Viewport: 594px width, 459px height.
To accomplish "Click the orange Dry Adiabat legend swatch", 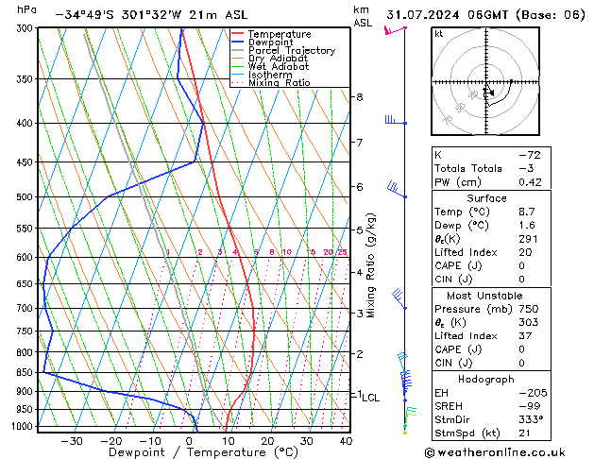I will [x=238, y=59].
